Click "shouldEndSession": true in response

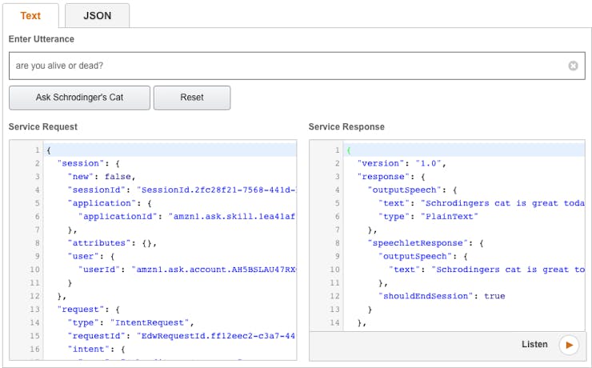tap(442, 296)
